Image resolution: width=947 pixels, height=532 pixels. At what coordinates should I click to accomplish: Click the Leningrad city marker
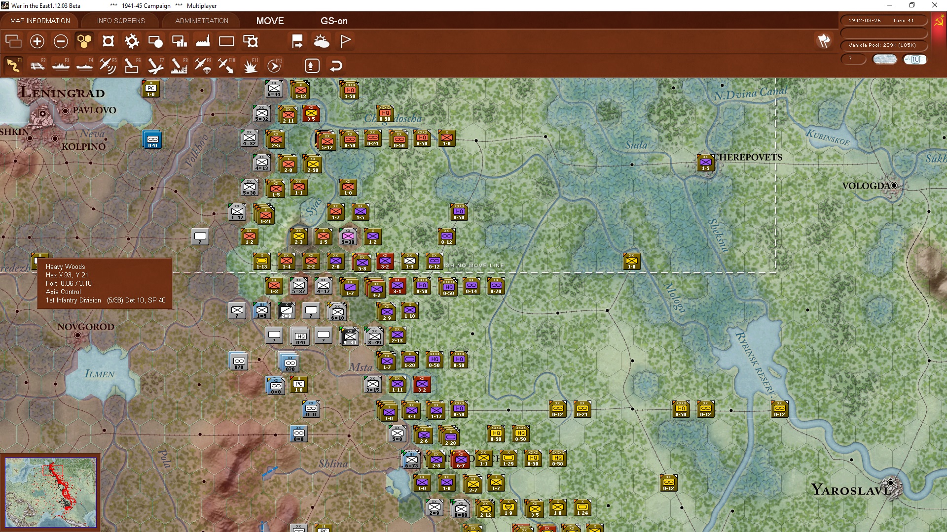pos(43,114)
